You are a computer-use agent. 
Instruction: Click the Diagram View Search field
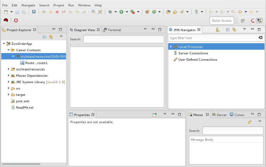pos(124,39)
